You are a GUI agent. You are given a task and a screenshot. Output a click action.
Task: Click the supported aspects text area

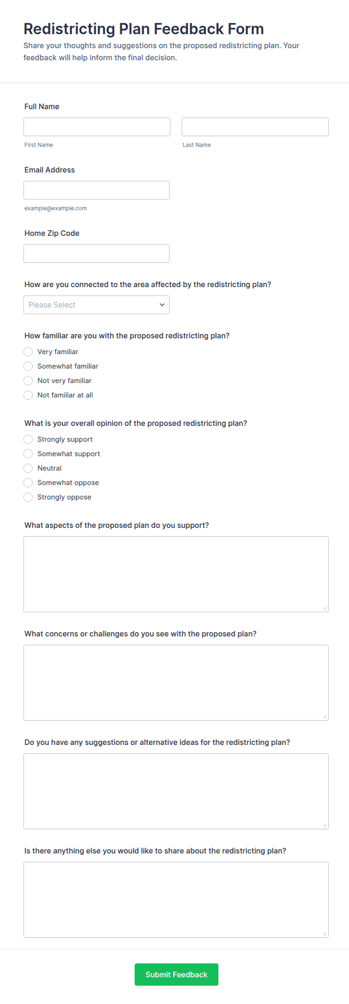[176, 574]
